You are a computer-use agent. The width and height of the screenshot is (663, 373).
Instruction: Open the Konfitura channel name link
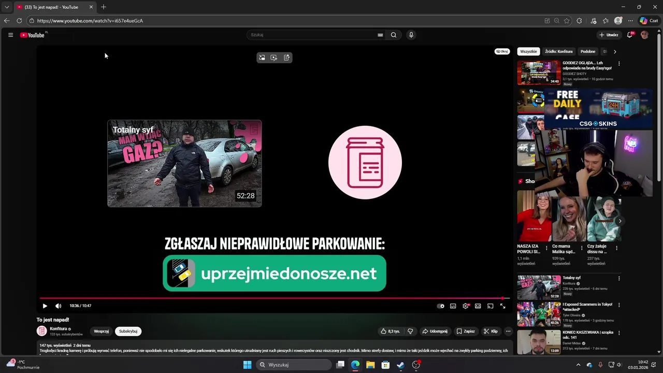pyautogui.click(x=58, y=328)
